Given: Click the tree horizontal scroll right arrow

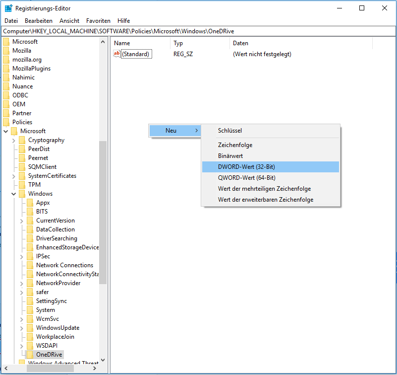Looking at the screenshot, I should click(x=95, y=369).
